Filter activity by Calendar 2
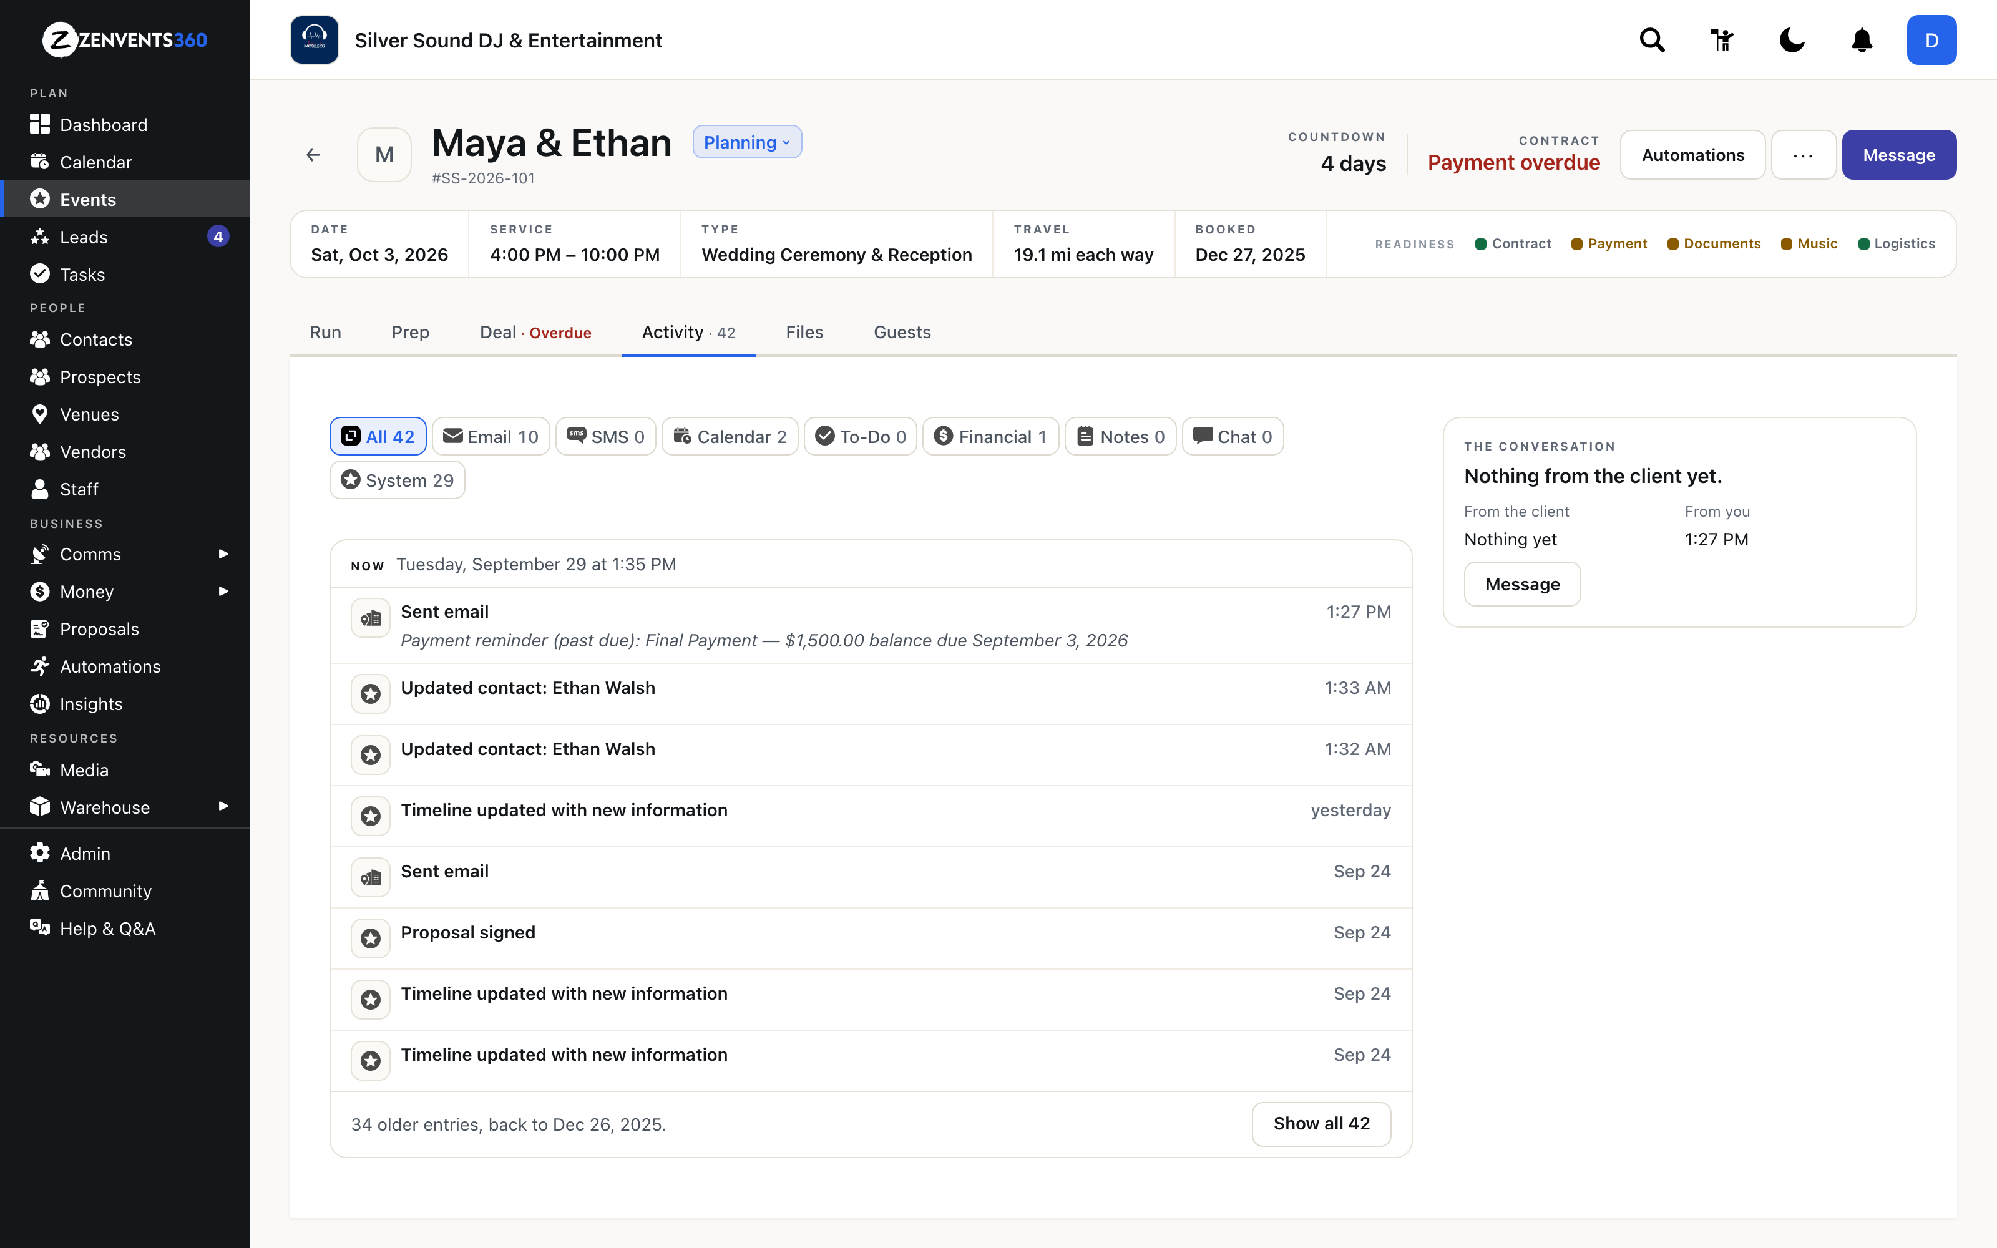The height and width of the screenshot is (1248, 1997). [730, 437]
